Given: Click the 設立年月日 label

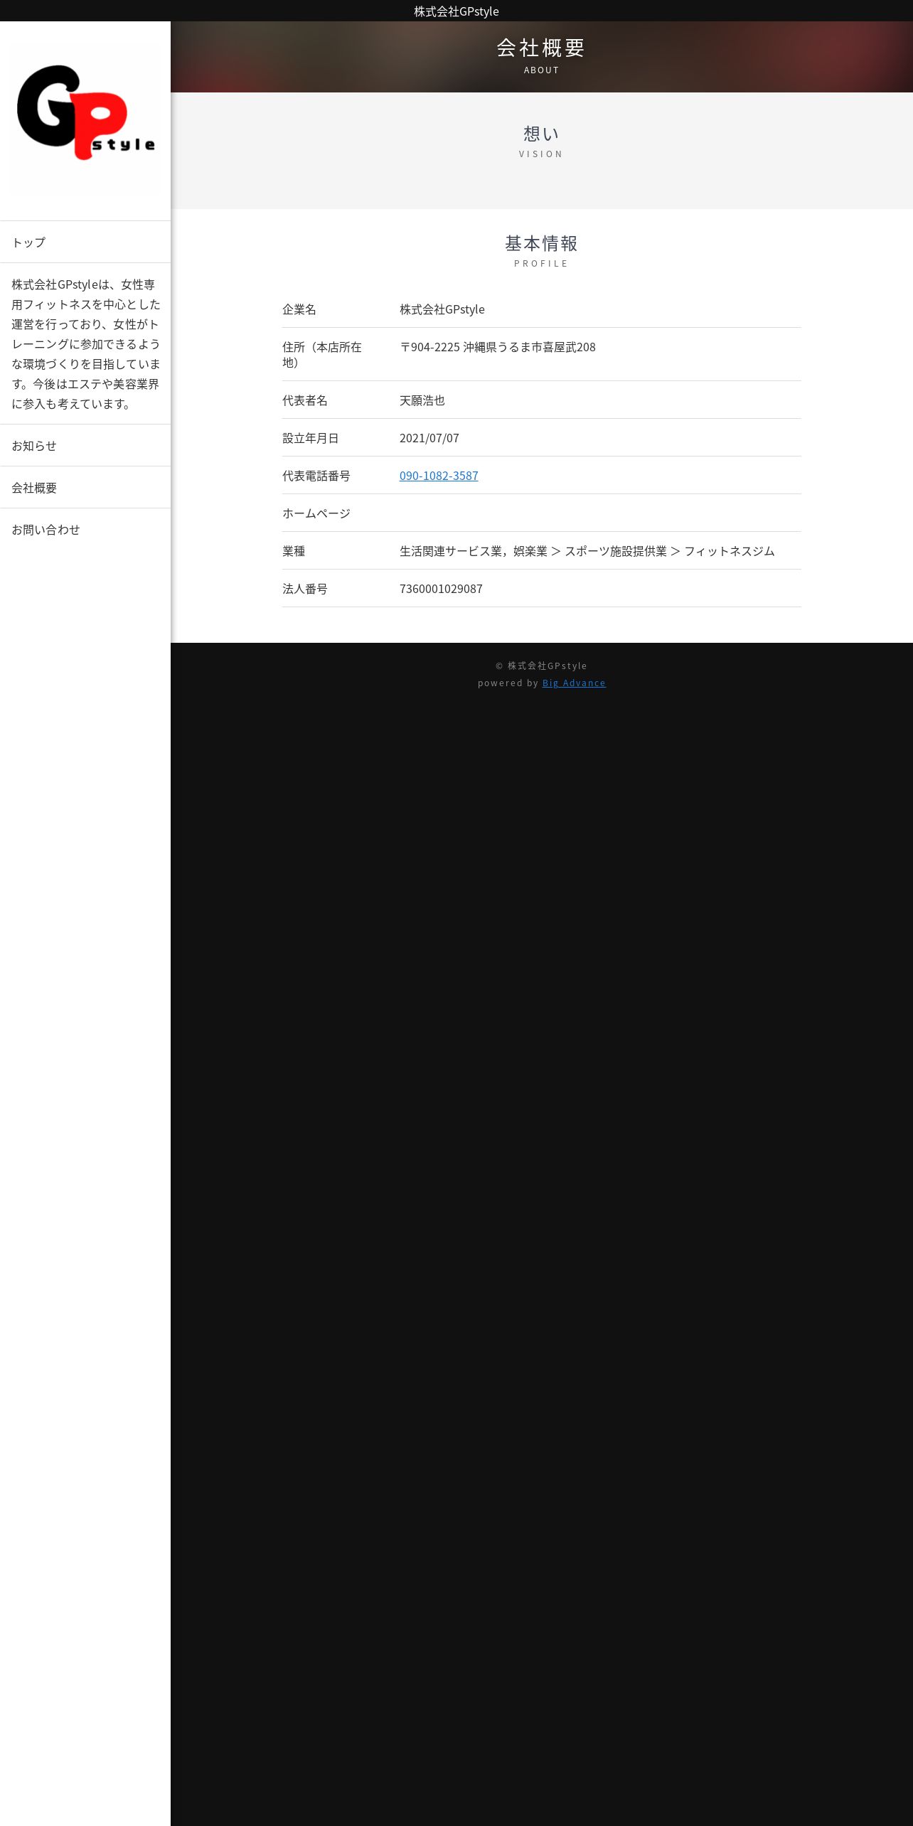Looking at the screenshot, I should point(311,438).
